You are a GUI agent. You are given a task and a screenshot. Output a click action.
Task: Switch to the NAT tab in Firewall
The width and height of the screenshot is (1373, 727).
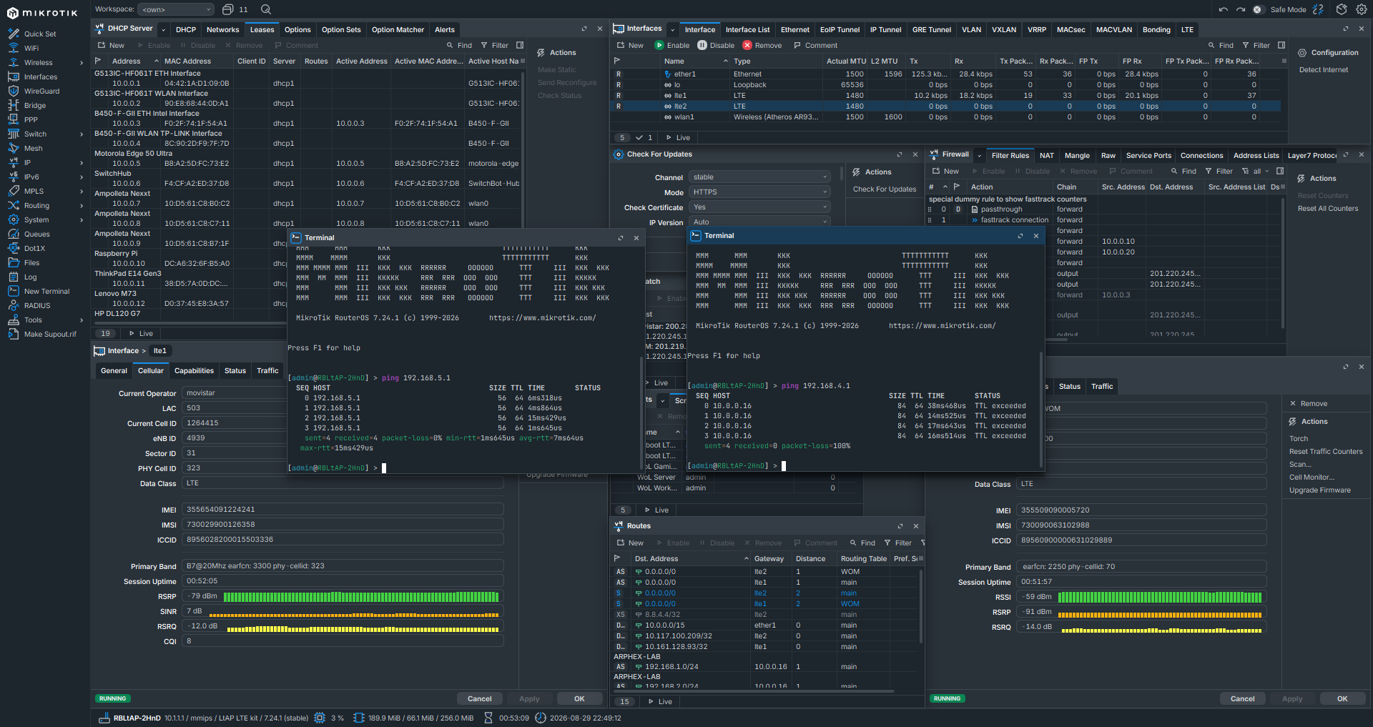pos(1047,155)
